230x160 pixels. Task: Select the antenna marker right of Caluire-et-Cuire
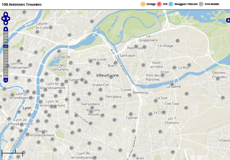pyautogui.click(x=51, y=27)
